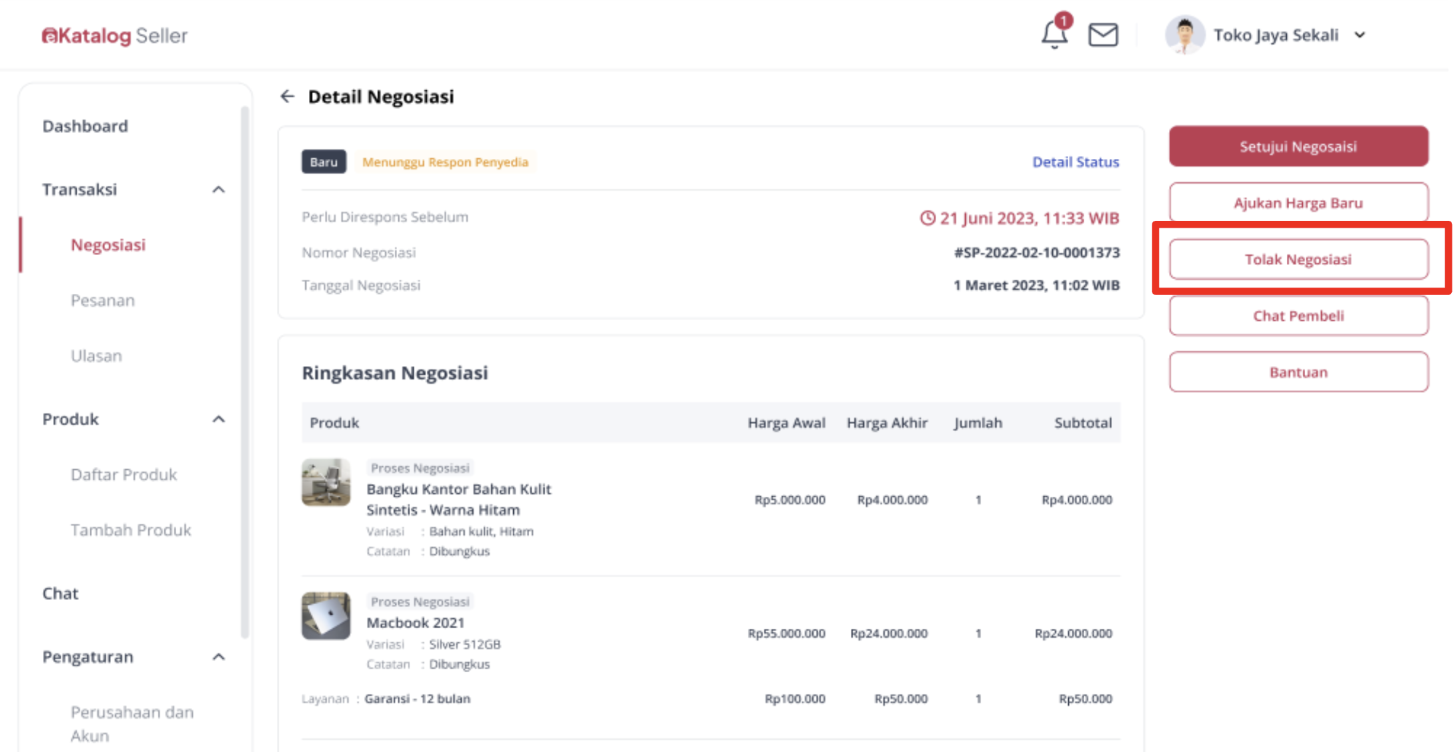Open Tambah Produk
This screenshot has width=1455, height=752.
point(131,529)
